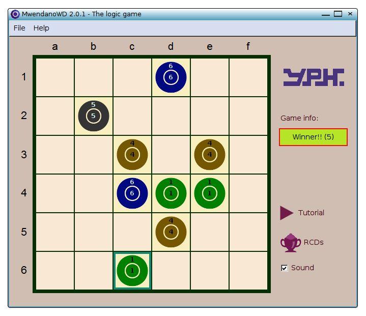The image size is (366, 316).
Task: Open the Help menu
Action: pyautogui.click(x=41, y=28)
